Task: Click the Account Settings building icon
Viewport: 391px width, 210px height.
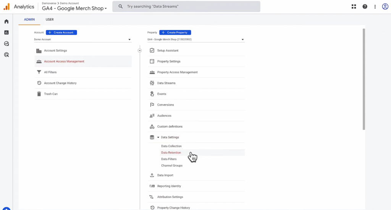Action: pos(39,51)
